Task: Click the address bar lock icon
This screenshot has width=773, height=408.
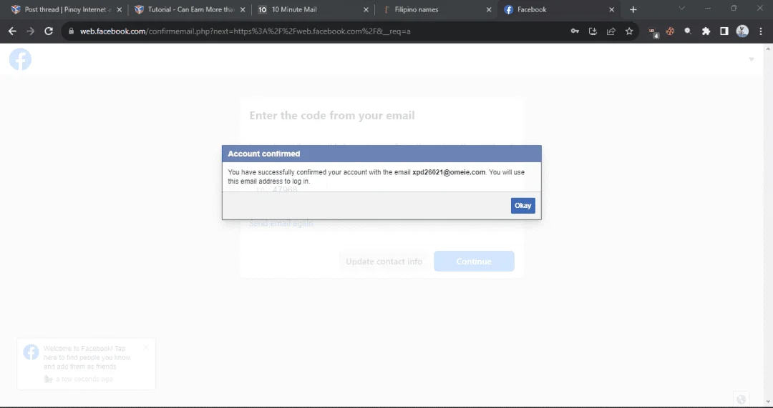Action: click(x=71, y=31)
